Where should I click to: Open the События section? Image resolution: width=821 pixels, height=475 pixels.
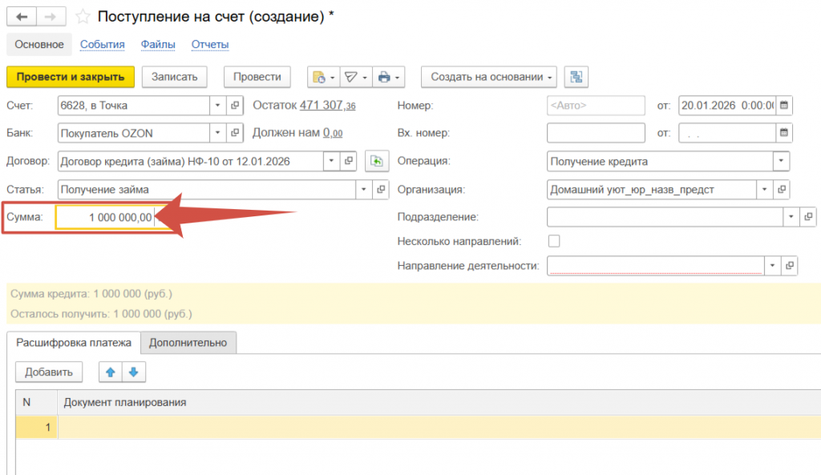click(x=103, y=44)
